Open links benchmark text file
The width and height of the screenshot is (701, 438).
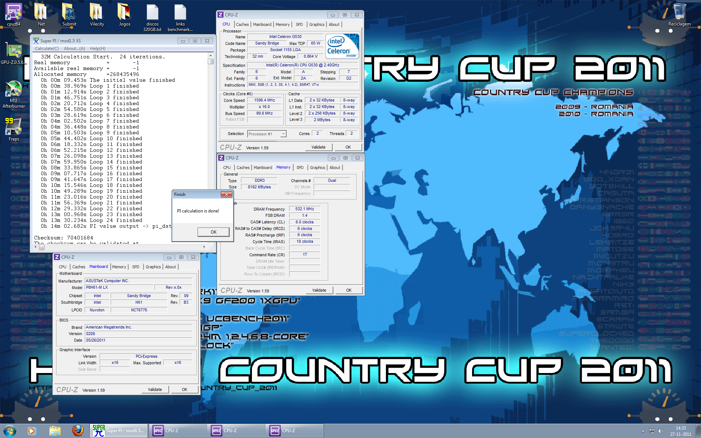coord(180,18)
